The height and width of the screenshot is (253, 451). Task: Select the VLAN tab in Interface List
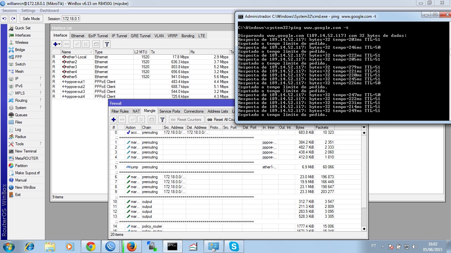pos(159,36)
